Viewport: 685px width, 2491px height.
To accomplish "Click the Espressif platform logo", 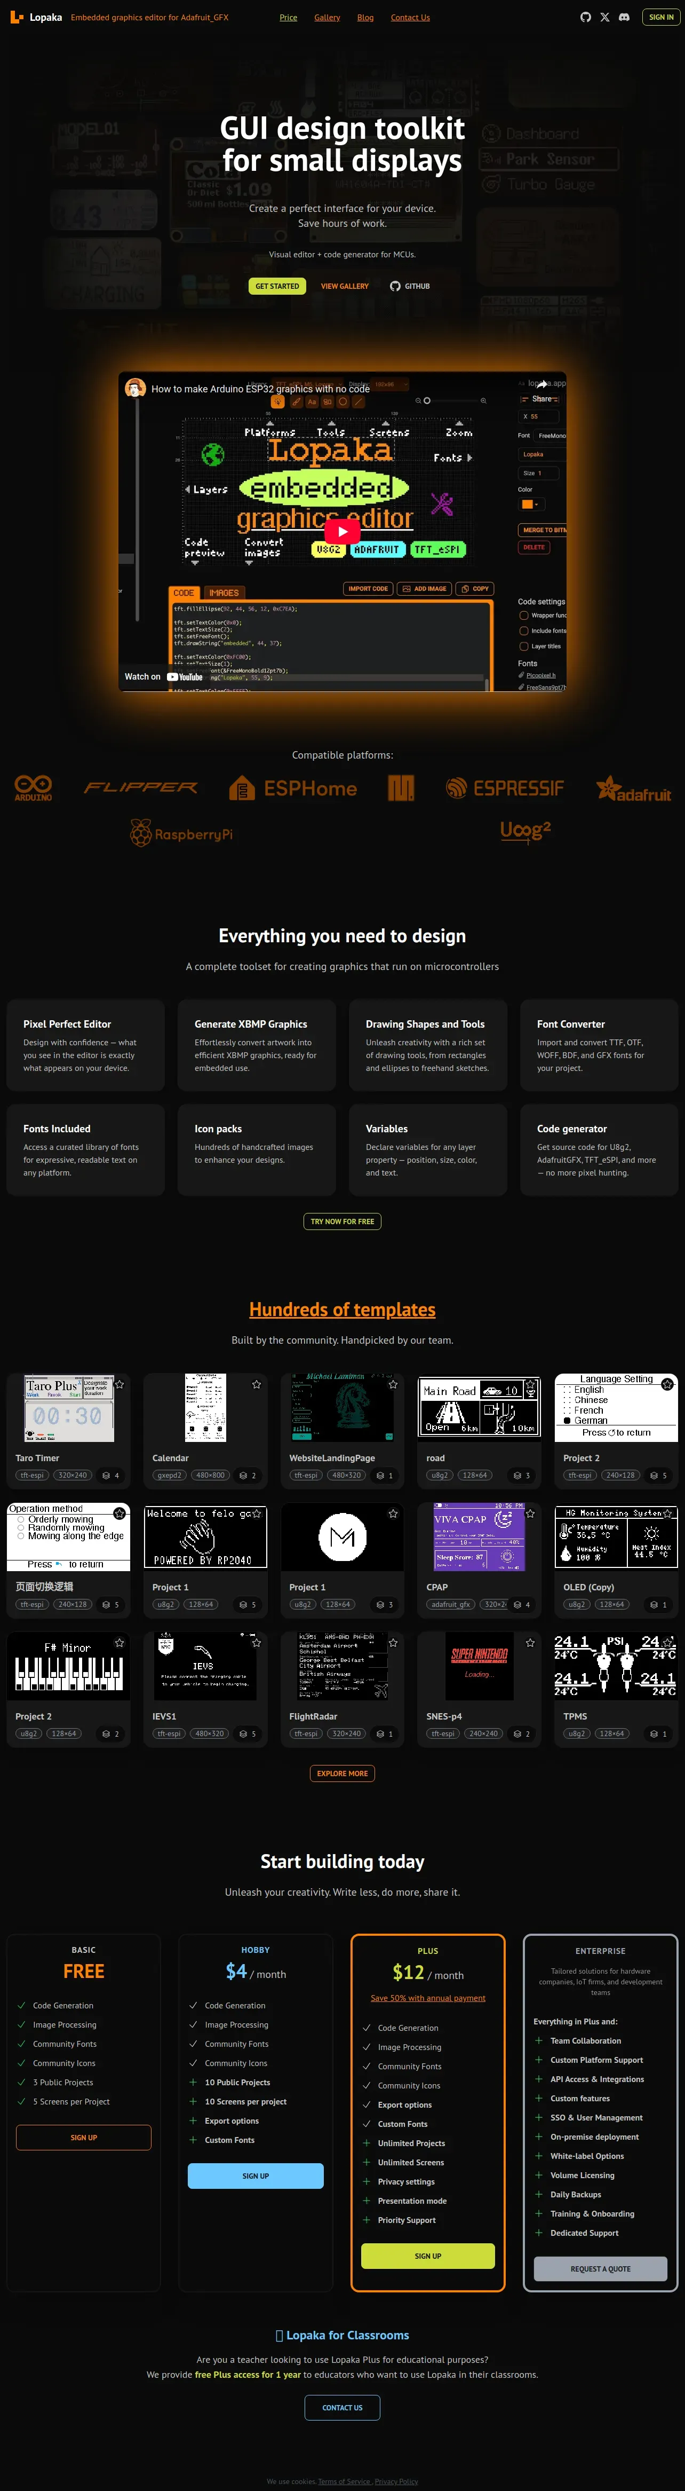I will (504, 788).
